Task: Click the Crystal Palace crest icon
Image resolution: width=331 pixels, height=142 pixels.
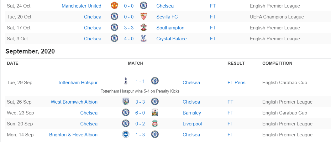Action: pos(144,39)
